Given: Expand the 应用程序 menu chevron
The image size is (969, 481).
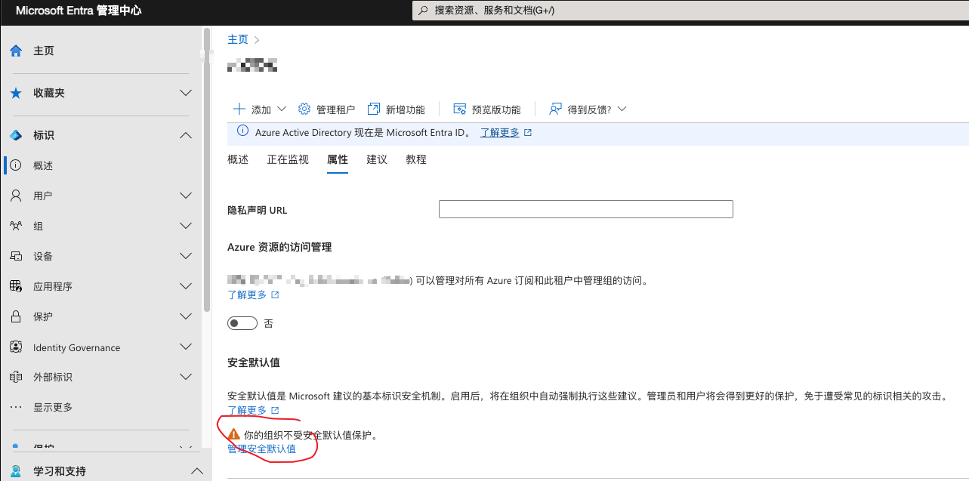Looking at the screenshot, I should [186, 286].
